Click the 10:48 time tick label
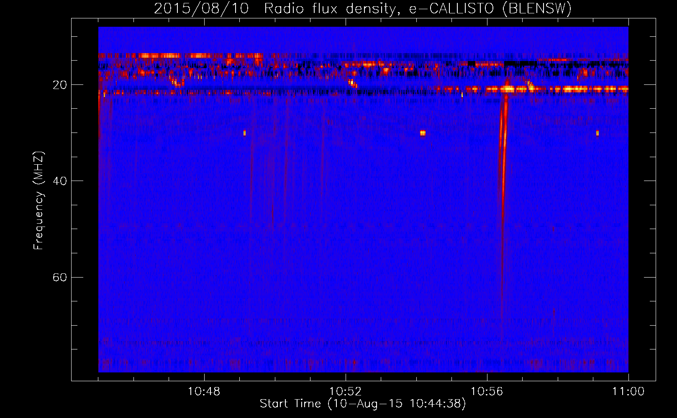677x418 pixels. click(204, 392)
